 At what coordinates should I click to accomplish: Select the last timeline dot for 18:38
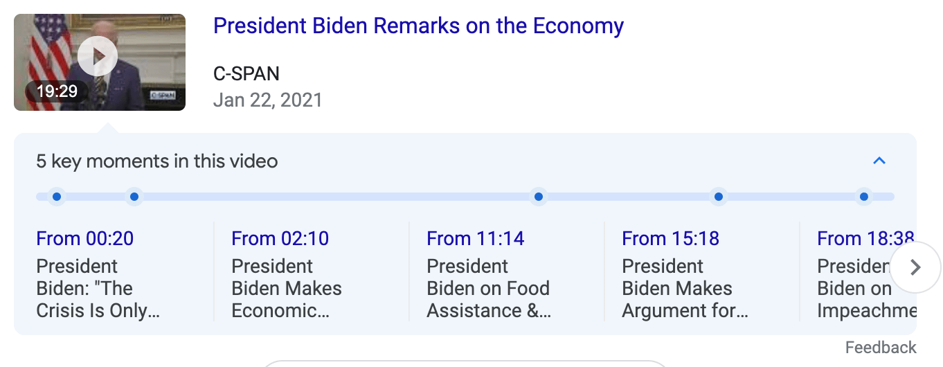(x=864, y=197)
